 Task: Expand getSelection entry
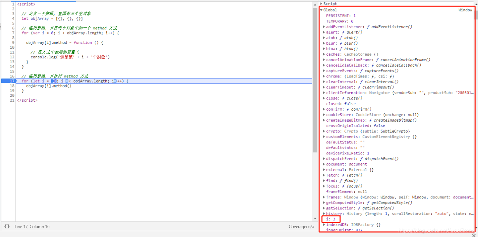point(324,208)
